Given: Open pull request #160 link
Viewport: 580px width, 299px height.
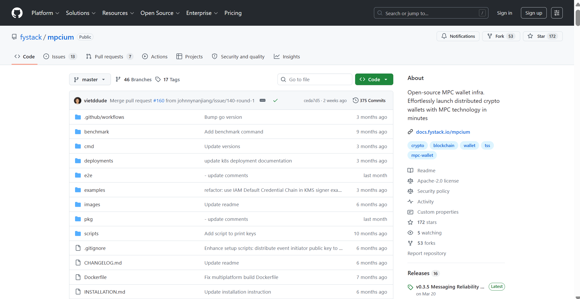Looking at the screenshot, I should (159, 101).
